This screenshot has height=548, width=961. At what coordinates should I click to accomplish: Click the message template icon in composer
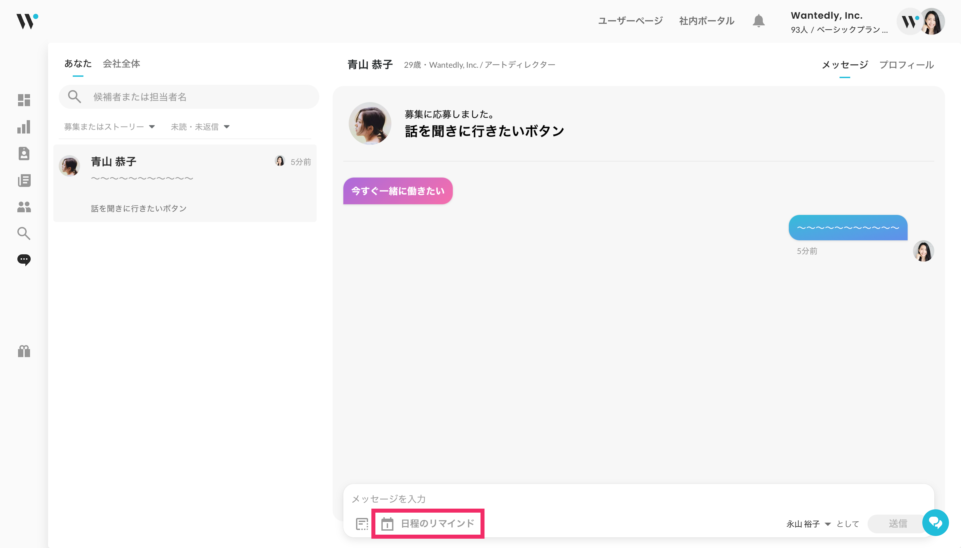point(362,524)
